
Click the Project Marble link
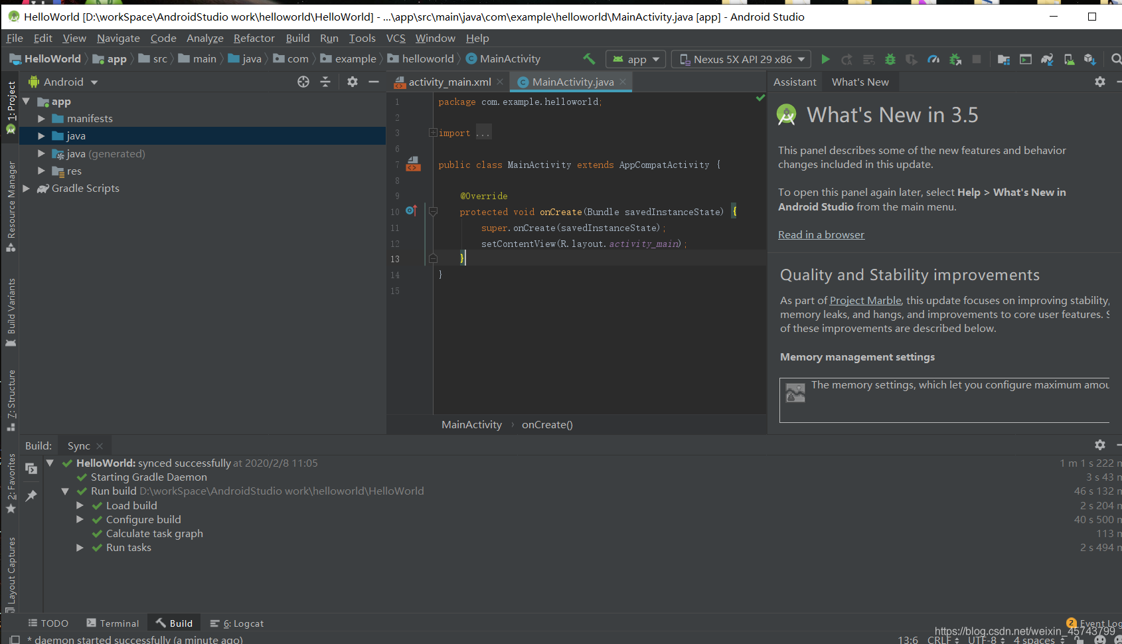(x=866, y=300)
